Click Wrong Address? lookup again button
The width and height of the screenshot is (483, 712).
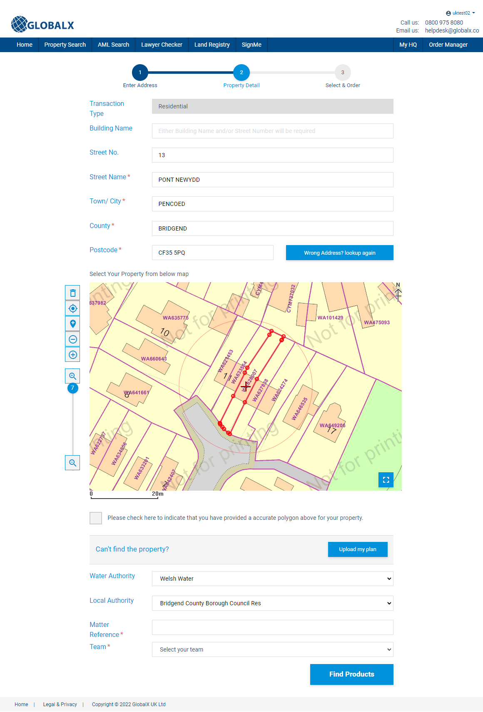(x=340, y=253)
